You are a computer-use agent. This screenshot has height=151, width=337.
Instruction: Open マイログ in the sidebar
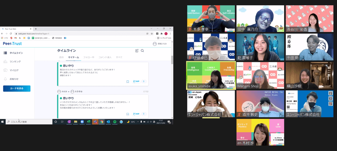click(x=14, y=70)
